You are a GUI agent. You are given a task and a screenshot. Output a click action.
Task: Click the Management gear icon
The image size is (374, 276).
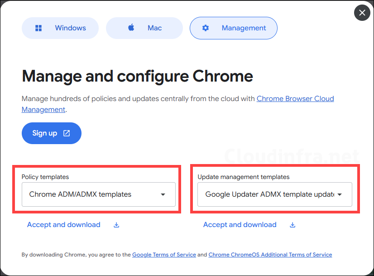206,28
